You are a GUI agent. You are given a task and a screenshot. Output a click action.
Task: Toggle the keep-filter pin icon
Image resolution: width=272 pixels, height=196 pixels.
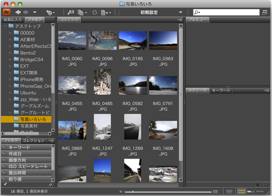[5, 185]
